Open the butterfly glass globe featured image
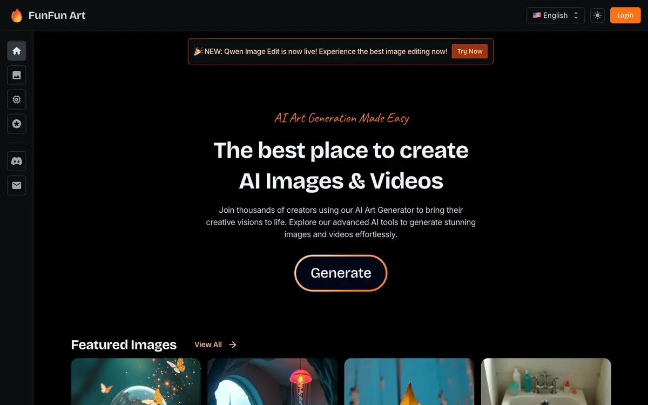 [136, 381]
